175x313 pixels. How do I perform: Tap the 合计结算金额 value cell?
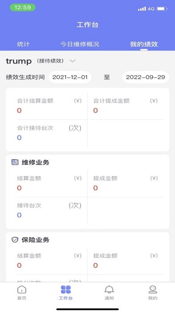[49, 106]
